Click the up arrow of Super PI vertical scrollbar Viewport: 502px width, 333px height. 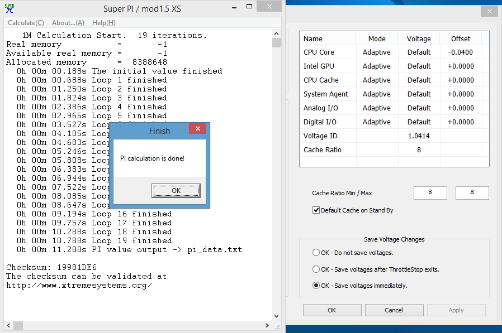tap(277, 33)
